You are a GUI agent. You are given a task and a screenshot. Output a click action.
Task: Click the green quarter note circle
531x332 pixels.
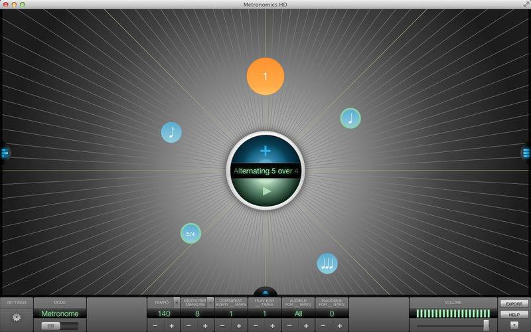click(350, 118)
